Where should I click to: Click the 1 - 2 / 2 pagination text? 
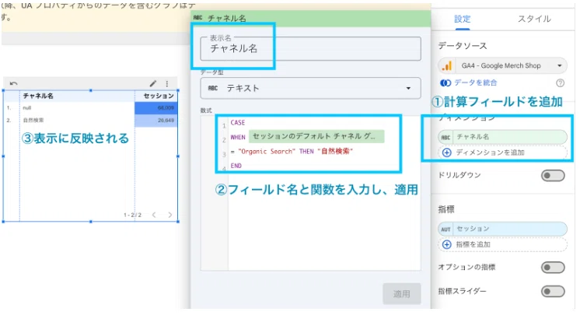(132, 215)
